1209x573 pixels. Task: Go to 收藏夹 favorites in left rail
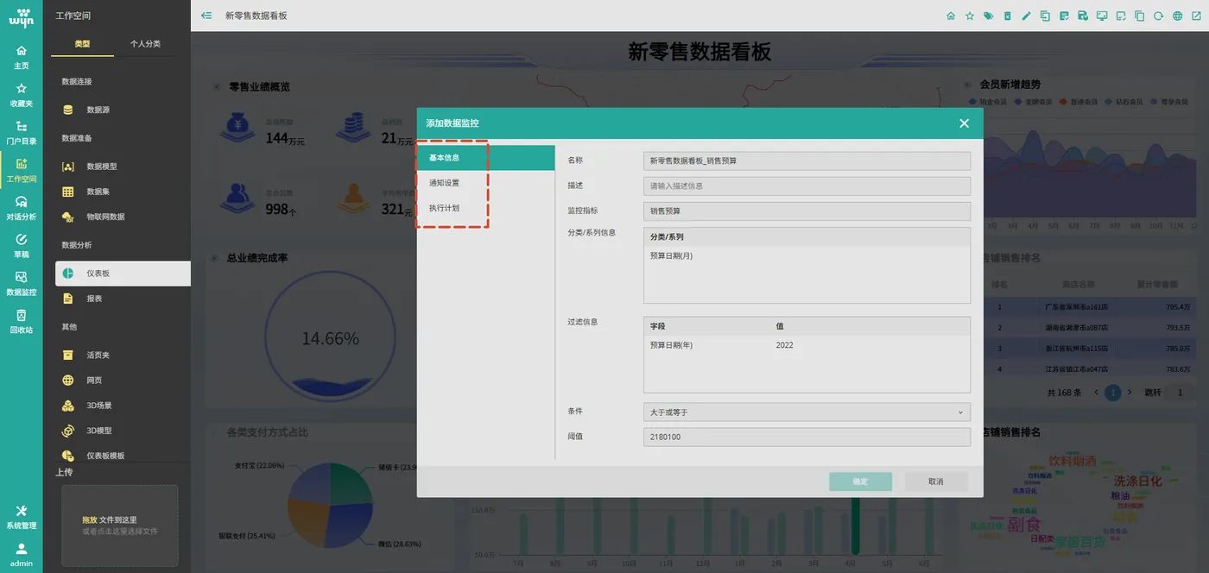pos(22,95)
